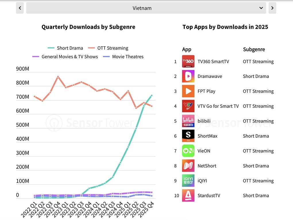Open the bilibili pink app icon
This screenshot has width=293, height=220.
pos(188,121)
